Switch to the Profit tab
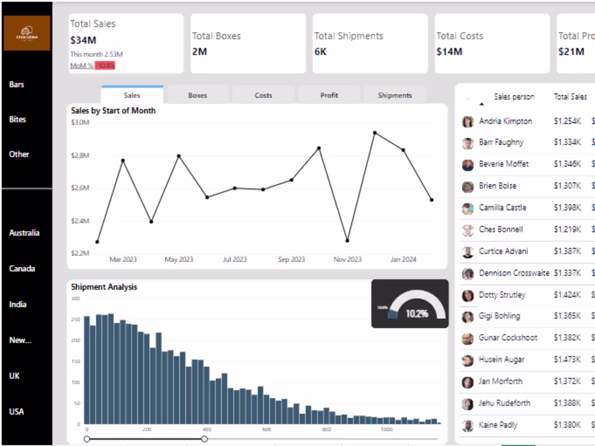This screenshot has width=595, height=446. pyautogui.click(x=329, y=95)
